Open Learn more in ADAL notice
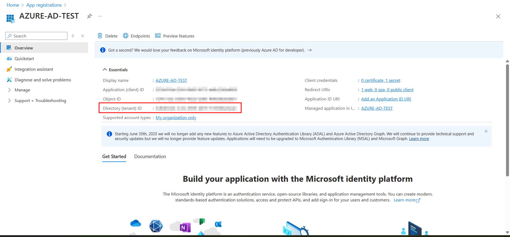Image resolution: width=510 pixels, height=237 pixels. (419, 139)
